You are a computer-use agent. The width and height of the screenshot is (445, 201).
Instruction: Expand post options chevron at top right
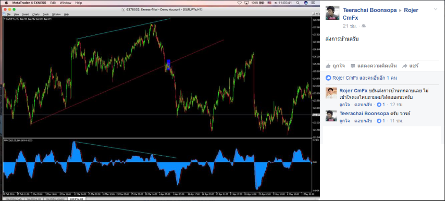[x=436, y=9]
